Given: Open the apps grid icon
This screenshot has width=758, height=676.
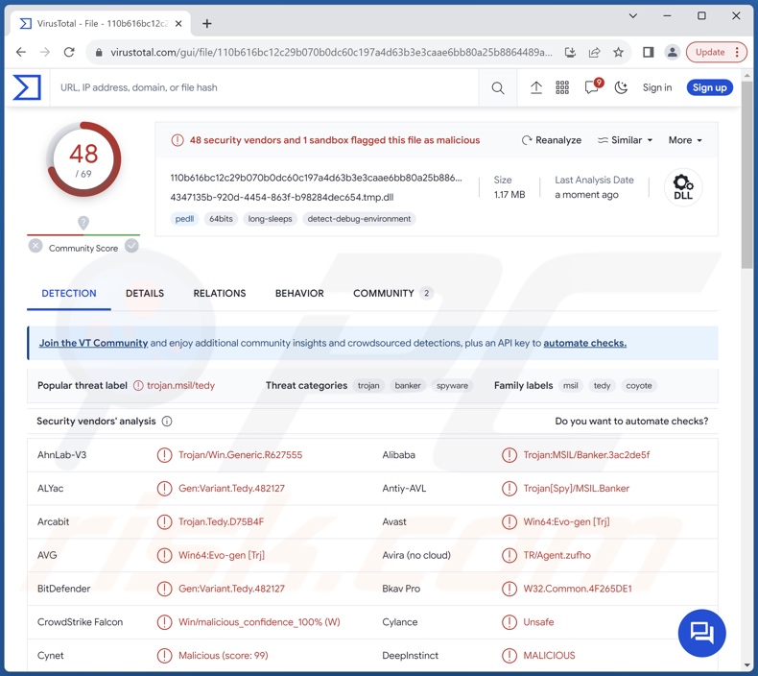Looking at the screenshot, I should tap(562, 88).
